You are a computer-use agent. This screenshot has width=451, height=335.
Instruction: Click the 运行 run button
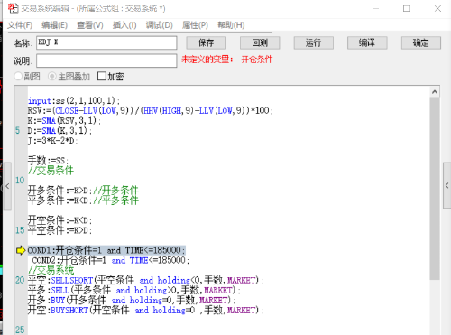pos(314,42)
